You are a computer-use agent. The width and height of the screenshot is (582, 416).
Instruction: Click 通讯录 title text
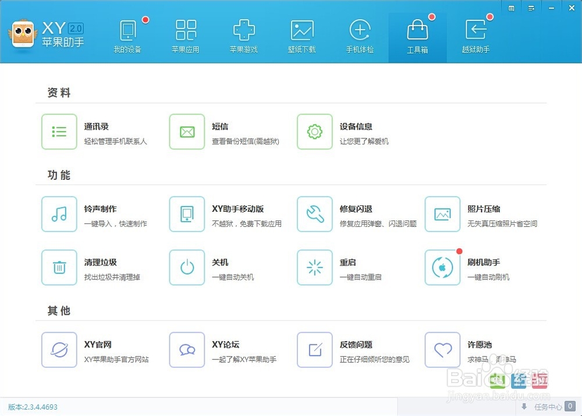[x=97, y=126]
